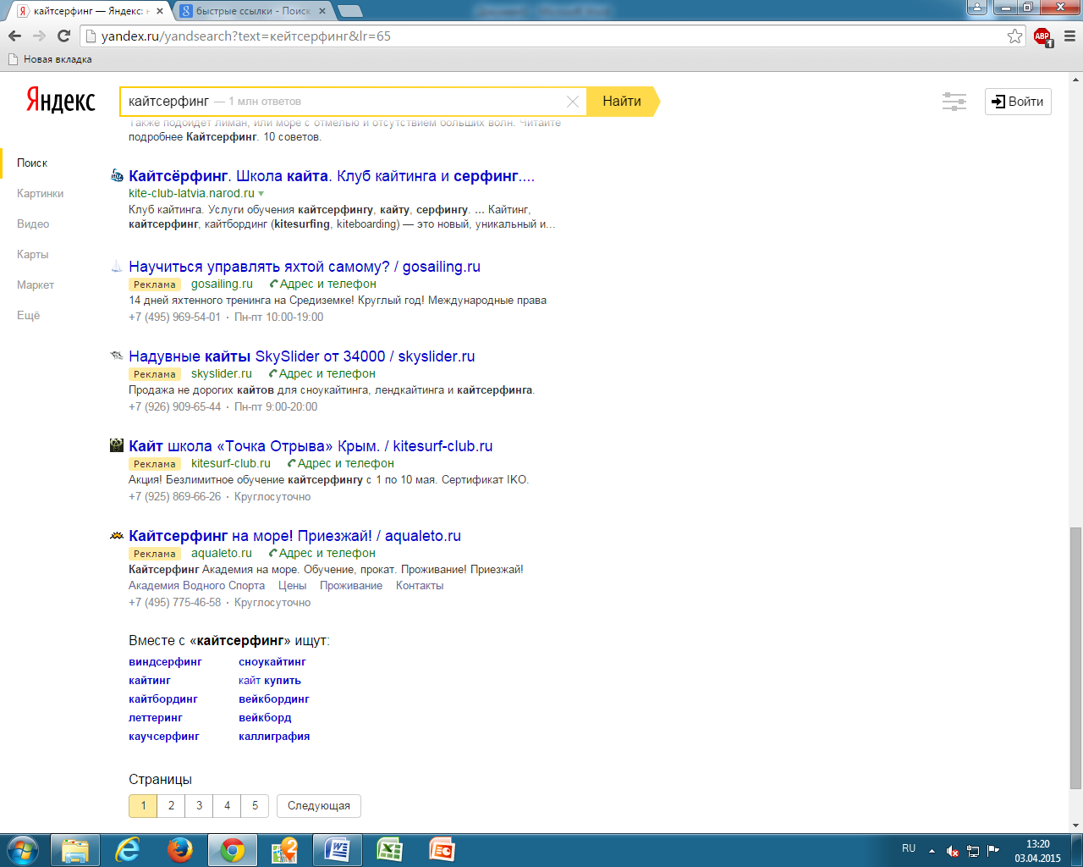Open the Академия Водного Спорта sitelink
Viewport: 1083px width, 867px height.
coord(196,585)
